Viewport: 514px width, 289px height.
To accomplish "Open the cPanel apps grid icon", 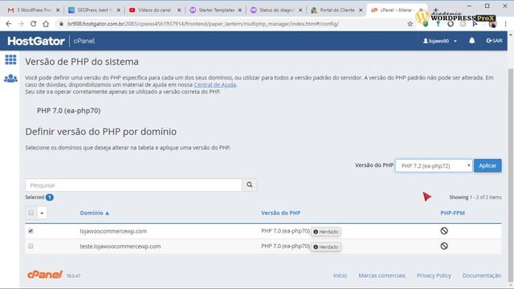I will point(10,59).
